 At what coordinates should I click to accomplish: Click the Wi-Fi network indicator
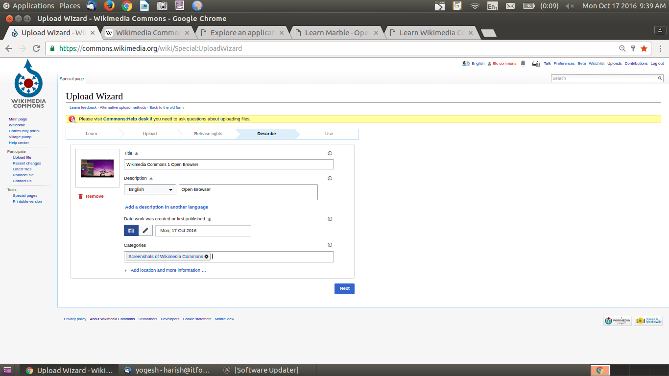pos(475,6)
